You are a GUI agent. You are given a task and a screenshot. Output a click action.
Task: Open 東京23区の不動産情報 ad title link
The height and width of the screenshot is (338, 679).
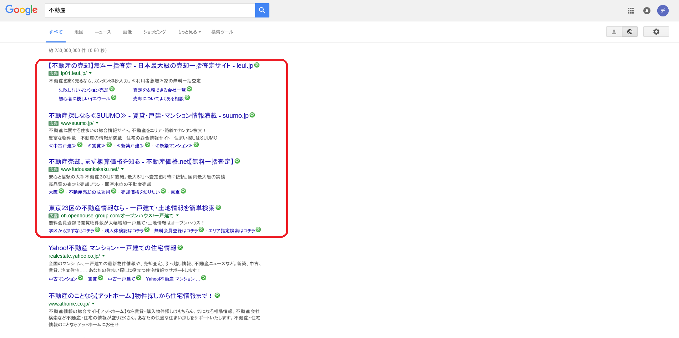[x=132, y=208]
